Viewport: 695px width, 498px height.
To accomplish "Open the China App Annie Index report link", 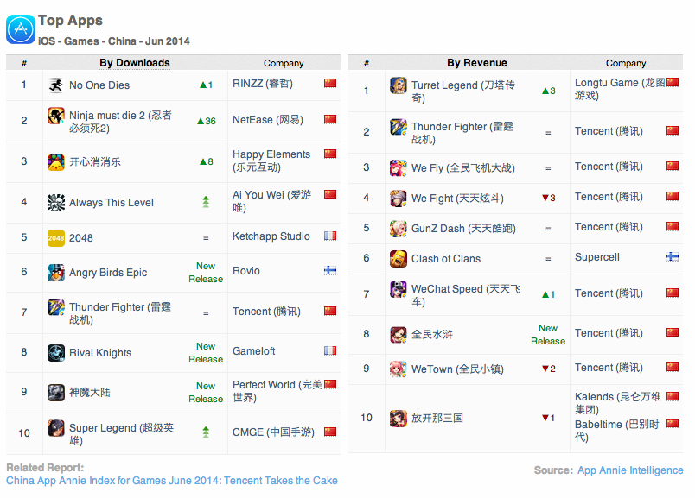I will (x=172, y=480).
